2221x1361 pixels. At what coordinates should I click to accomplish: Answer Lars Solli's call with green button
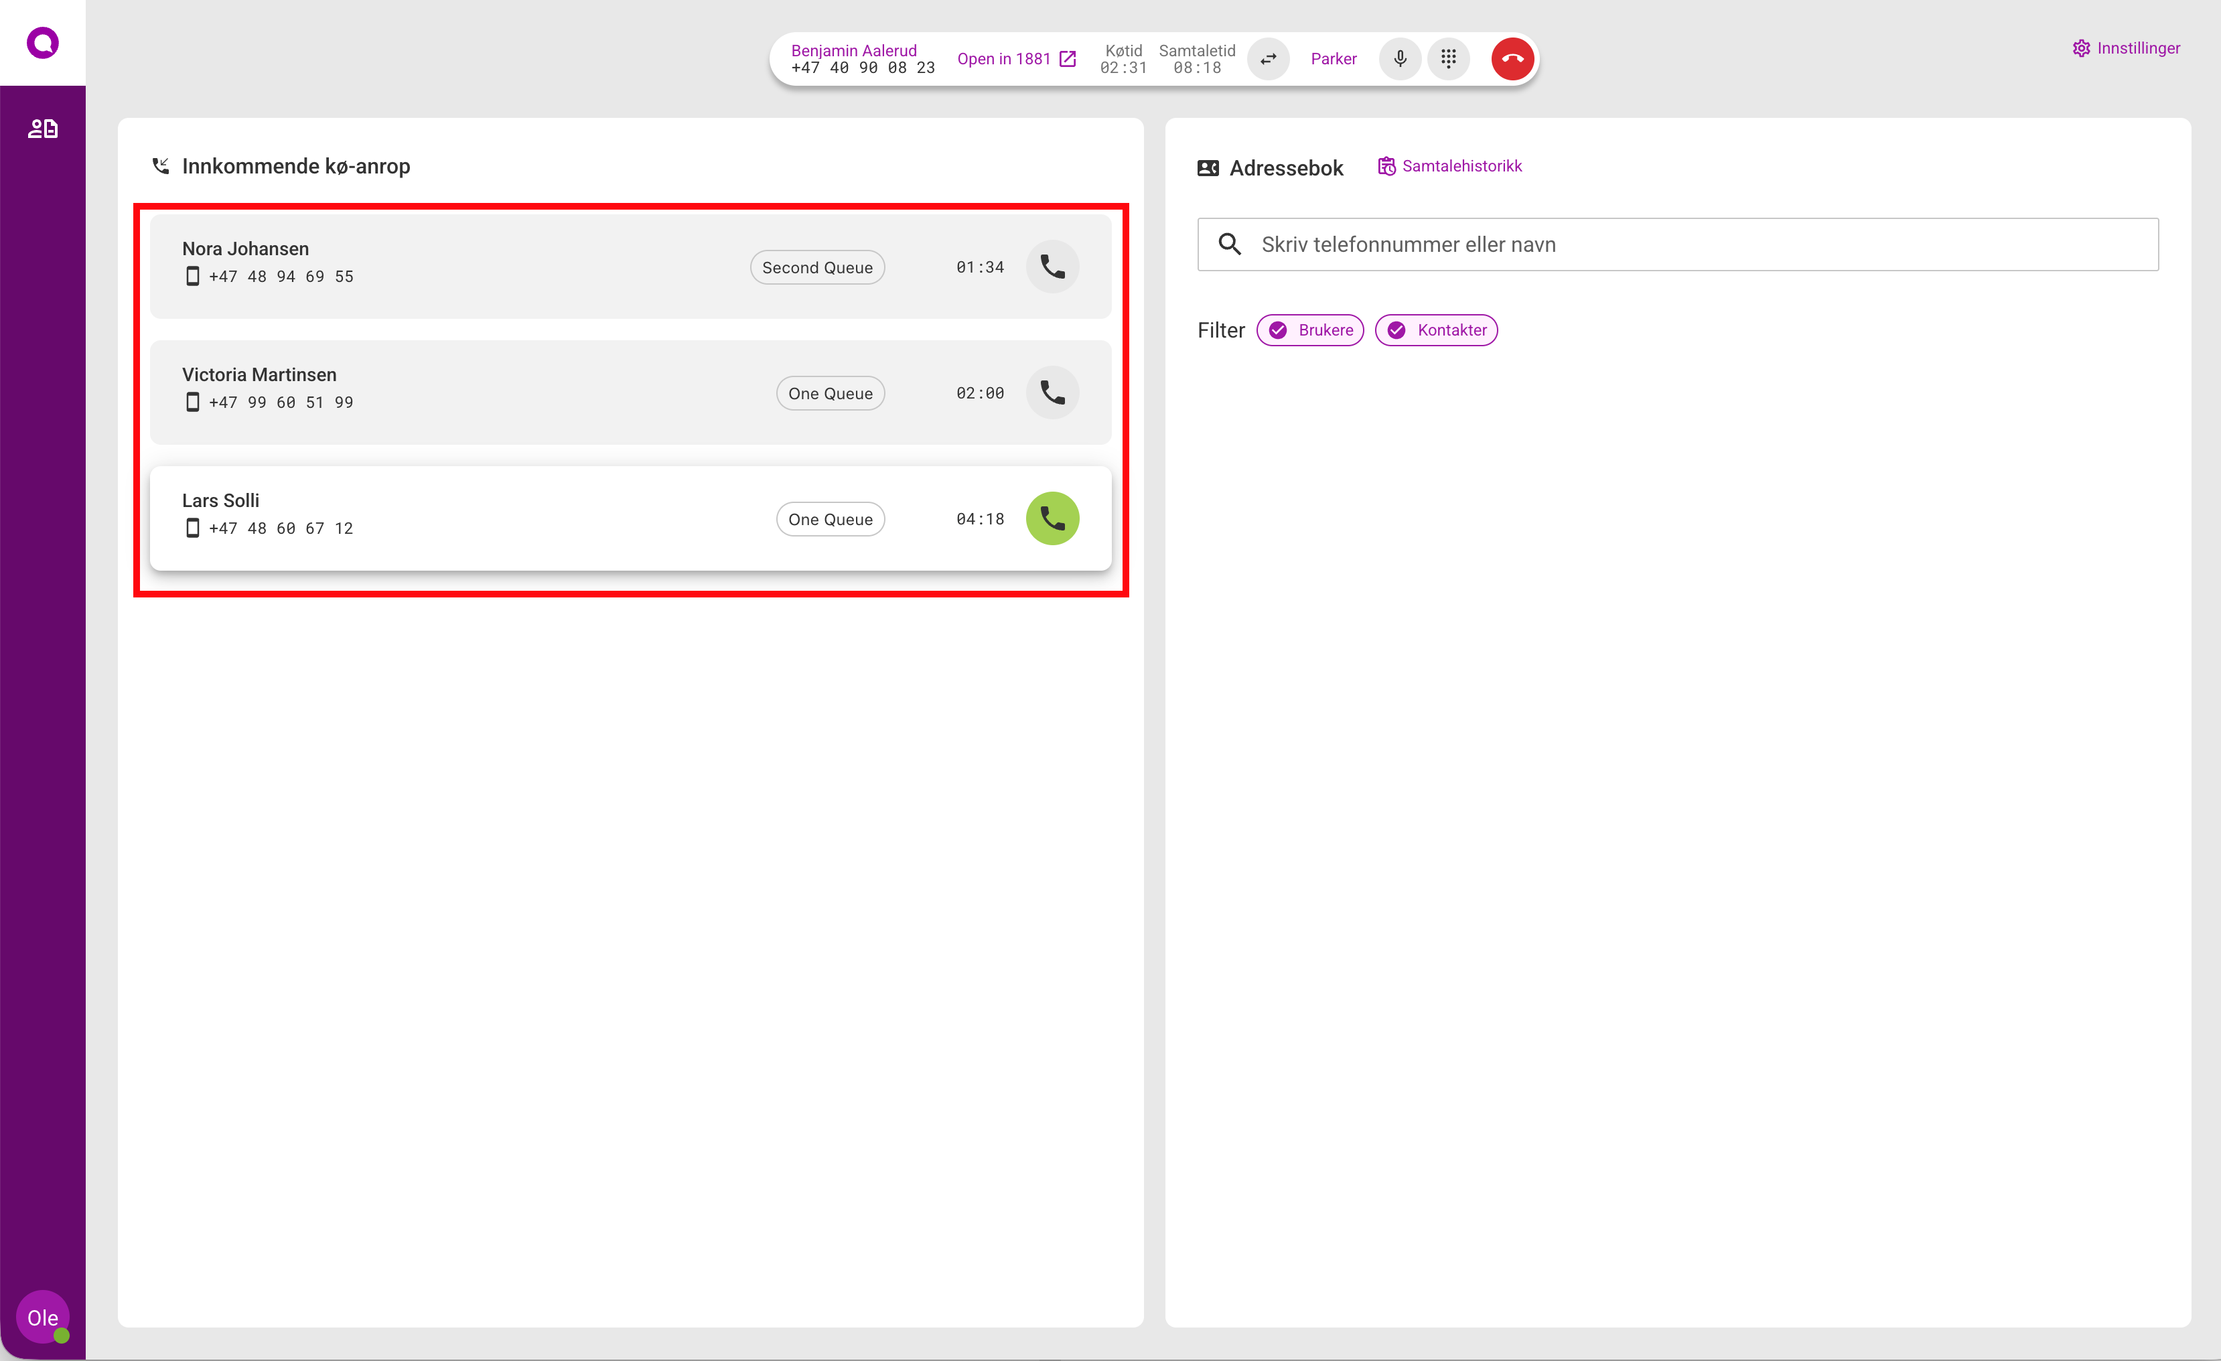pos(1052,518)
